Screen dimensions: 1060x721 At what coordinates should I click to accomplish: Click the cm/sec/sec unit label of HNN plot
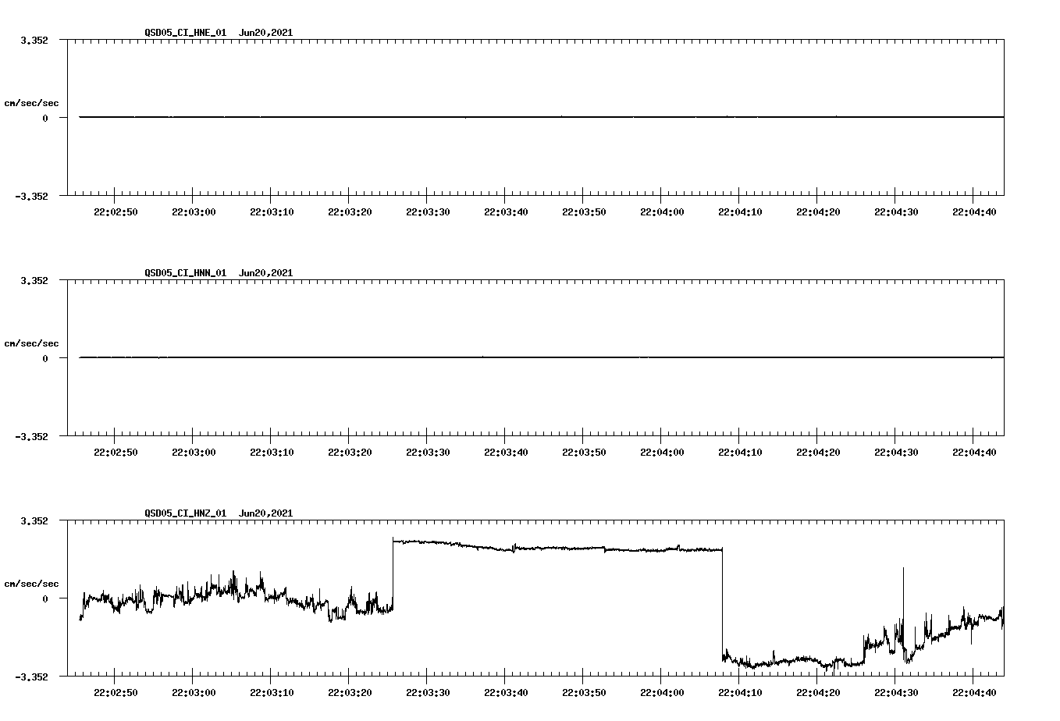coord(31,343)
